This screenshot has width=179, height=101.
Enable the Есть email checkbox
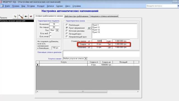(50, 36)
